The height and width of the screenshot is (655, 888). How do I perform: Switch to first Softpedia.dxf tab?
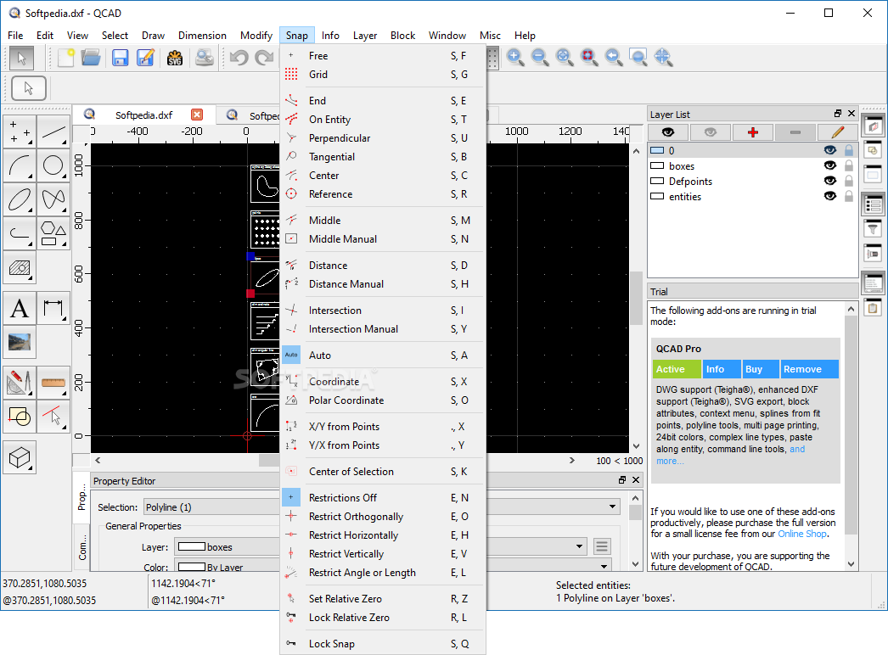click(143, 115)
